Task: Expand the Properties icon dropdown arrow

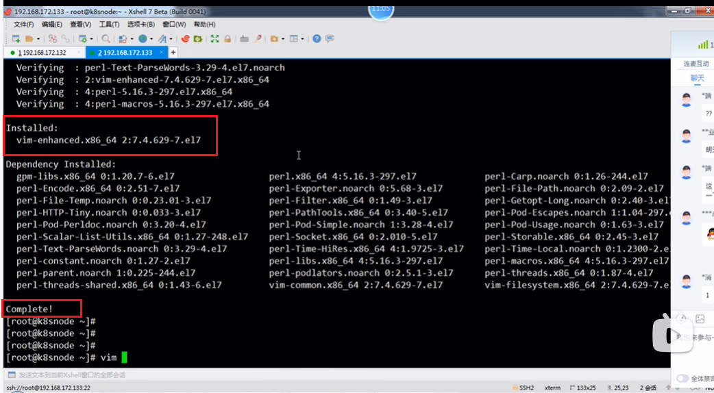Action: tap(92, 38)
